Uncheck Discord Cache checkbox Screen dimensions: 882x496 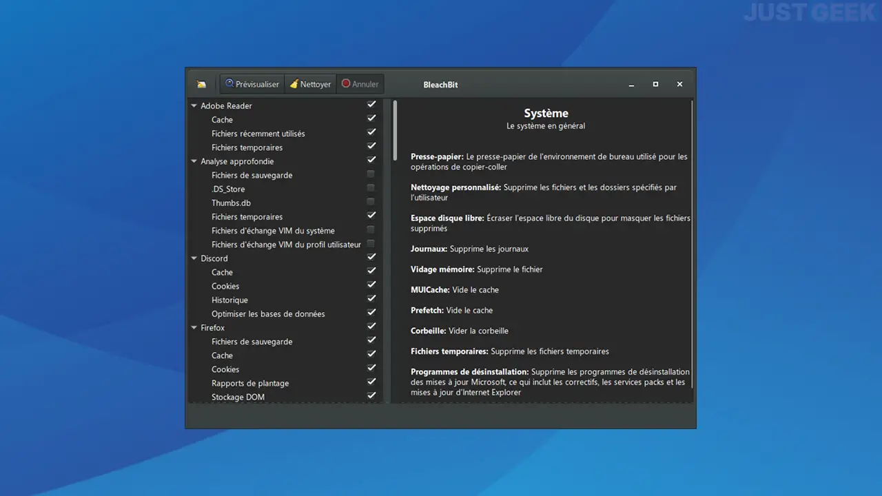pyautogui.click(x=371, y=271)
